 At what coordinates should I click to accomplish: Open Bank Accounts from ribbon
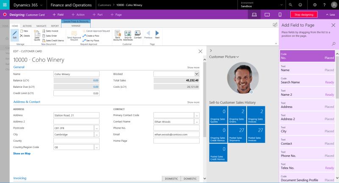118,35
